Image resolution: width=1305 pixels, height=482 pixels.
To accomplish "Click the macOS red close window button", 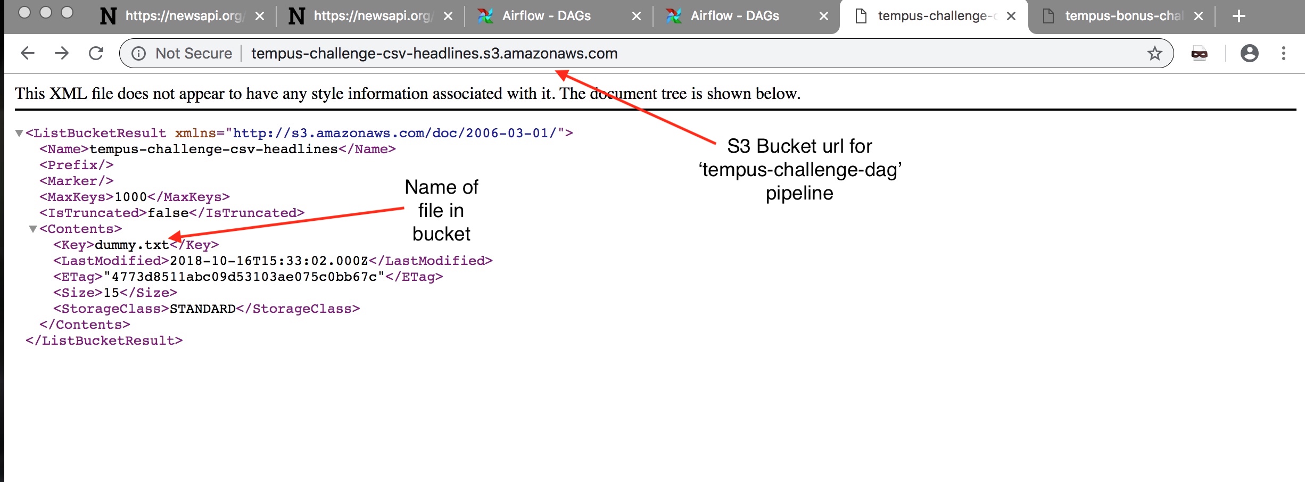I will (x=24, y=12).
